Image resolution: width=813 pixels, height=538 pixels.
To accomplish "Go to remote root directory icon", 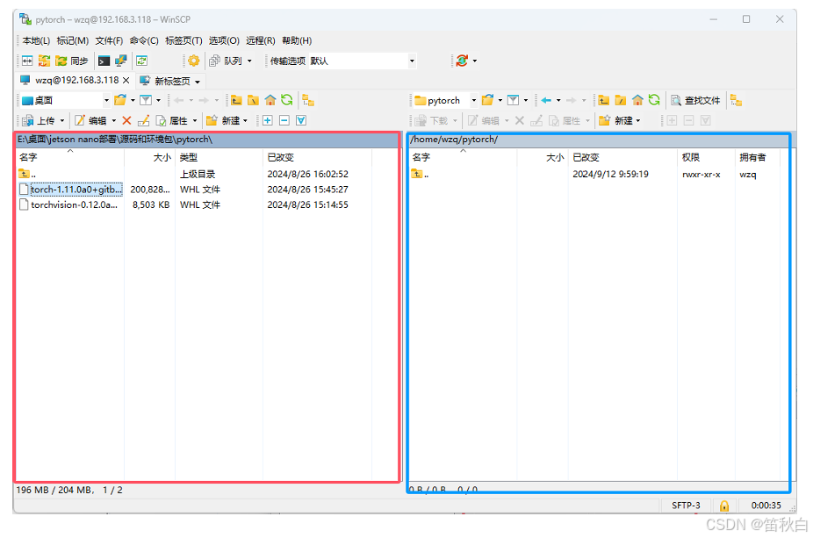I will coord(620,100).
